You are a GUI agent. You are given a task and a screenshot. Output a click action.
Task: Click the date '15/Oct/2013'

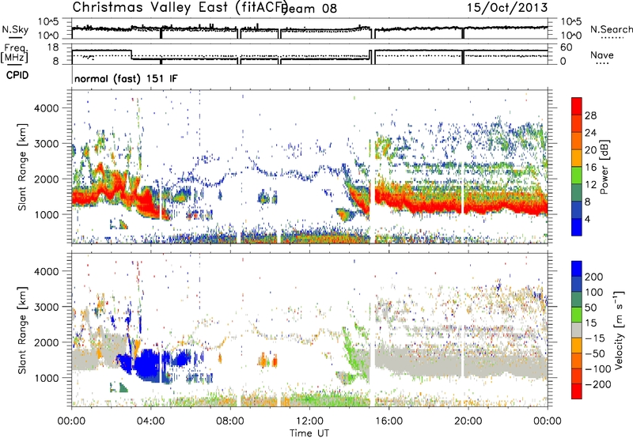pos(507,8)
